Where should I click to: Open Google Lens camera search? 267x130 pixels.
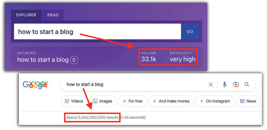click(236, 85)
